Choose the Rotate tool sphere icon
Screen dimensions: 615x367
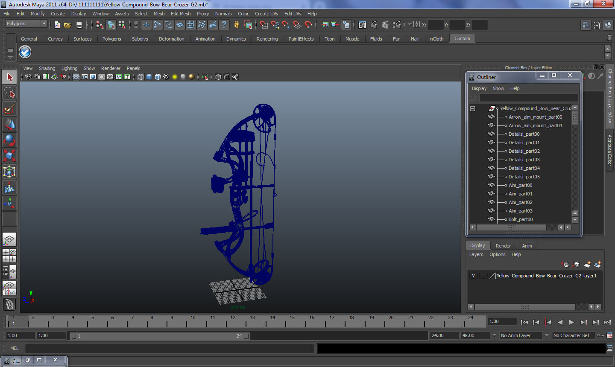click(x=9, y=140)
